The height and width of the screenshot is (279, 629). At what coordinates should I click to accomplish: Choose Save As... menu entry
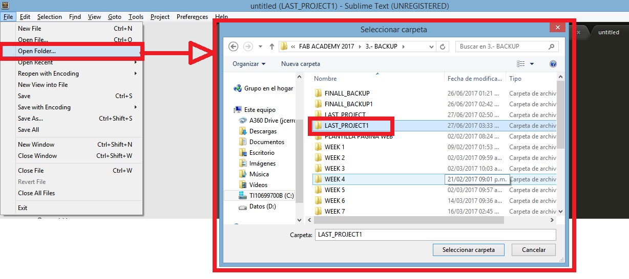[x=72, y=119]
